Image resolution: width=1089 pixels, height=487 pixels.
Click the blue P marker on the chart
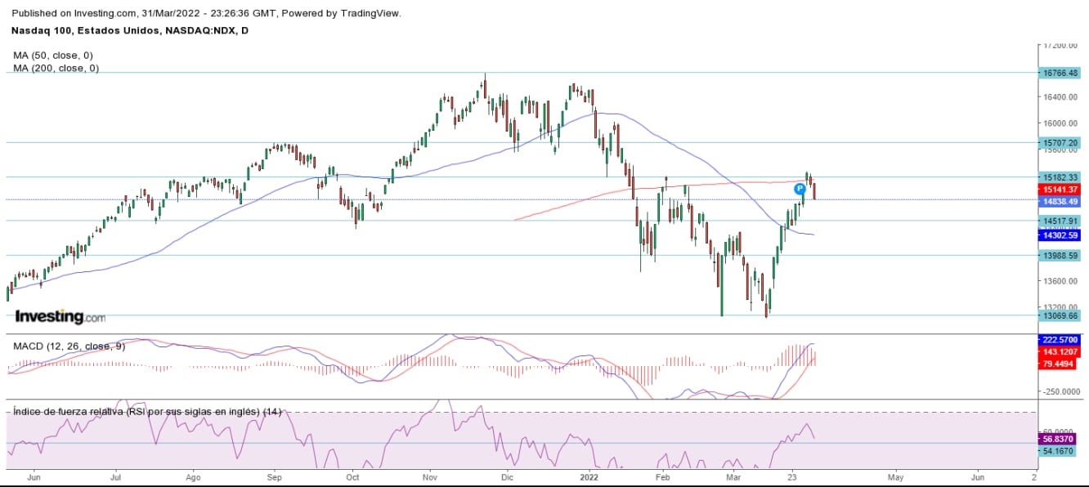point(800,189)
